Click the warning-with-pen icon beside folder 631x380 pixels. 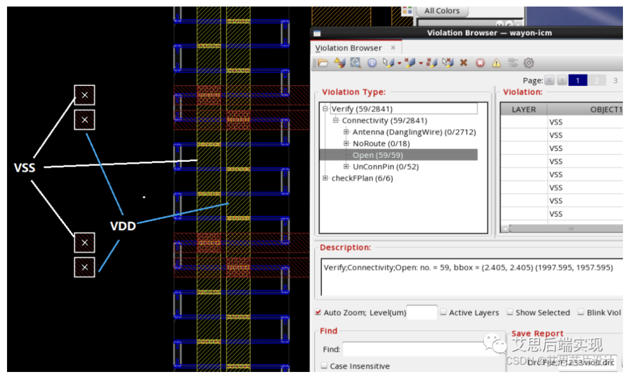pyautogui.click(x=340, y=63)
